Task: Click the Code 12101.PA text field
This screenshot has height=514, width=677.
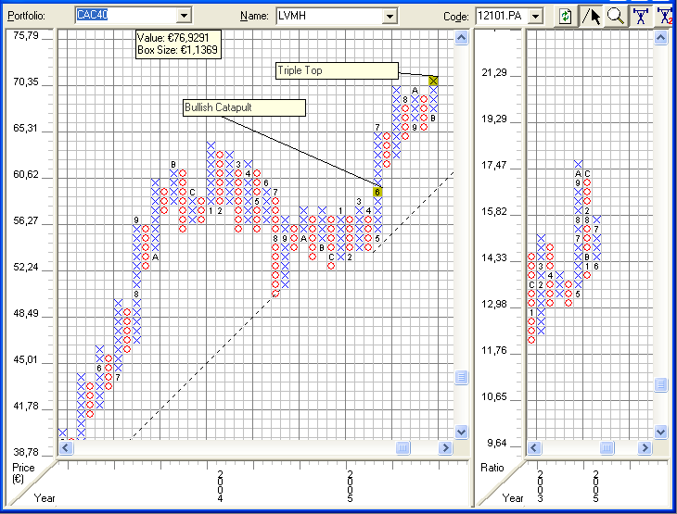Action: (503, 16)
